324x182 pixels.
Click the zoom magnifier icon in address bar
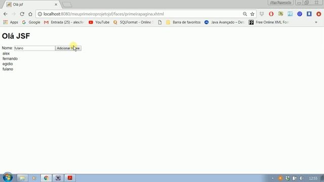click(245, 14)
